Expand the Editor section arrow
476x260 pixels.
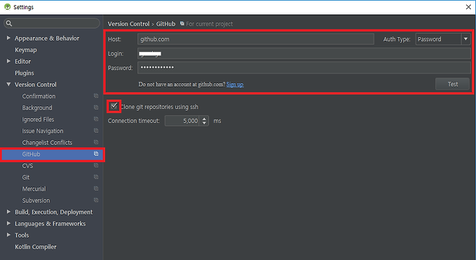click(9, 61)
